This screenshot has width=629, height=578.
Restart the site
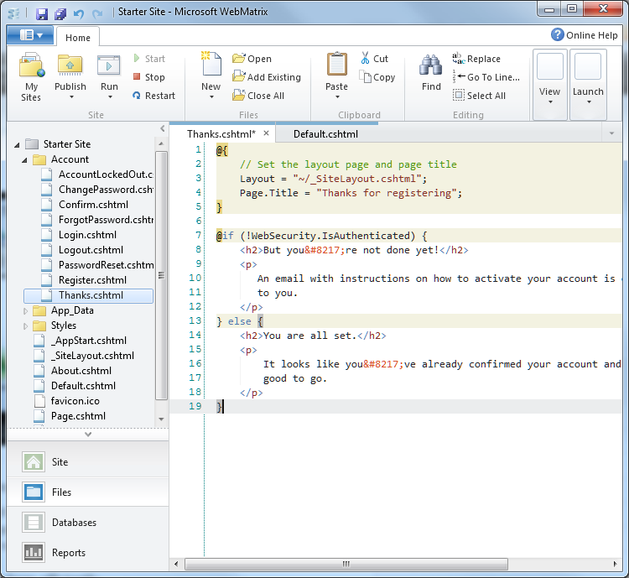click(154, 96)
